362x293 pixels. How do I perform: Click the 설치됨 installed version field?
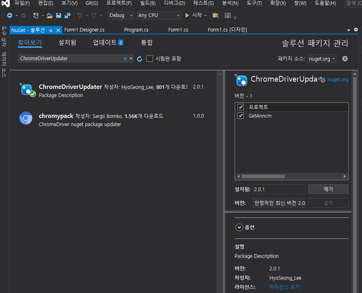[279, 189]
